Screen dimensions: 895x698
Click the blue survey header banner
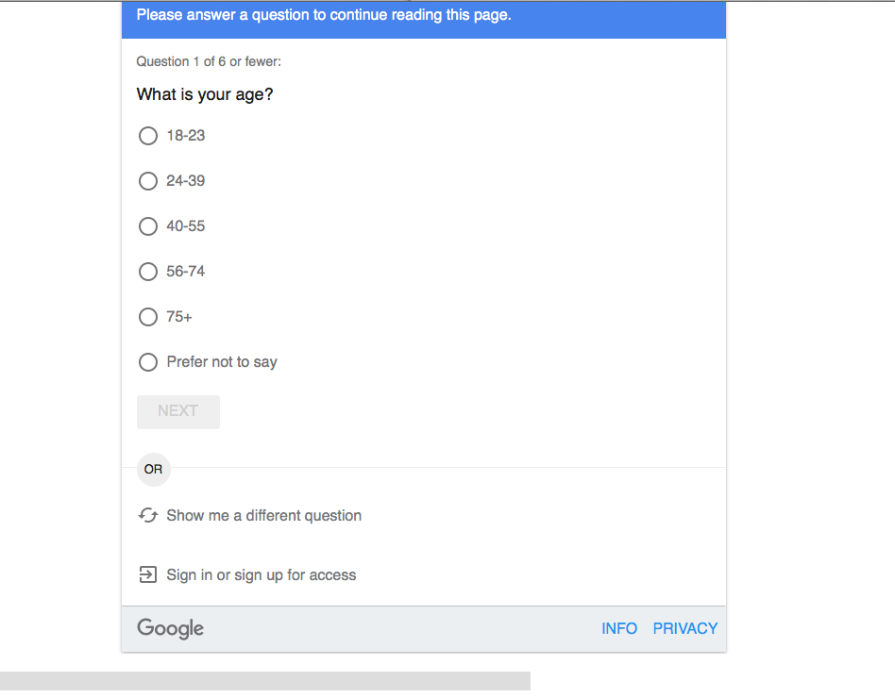(x=424, y=20)
